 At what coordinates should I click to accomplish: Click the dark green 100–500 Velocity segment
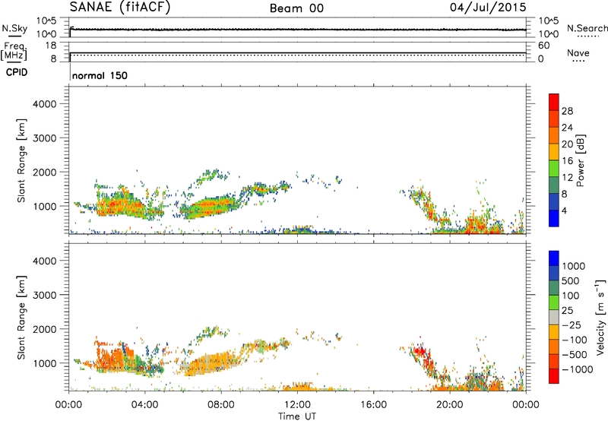pyautogui.click(x=554, y=288)
